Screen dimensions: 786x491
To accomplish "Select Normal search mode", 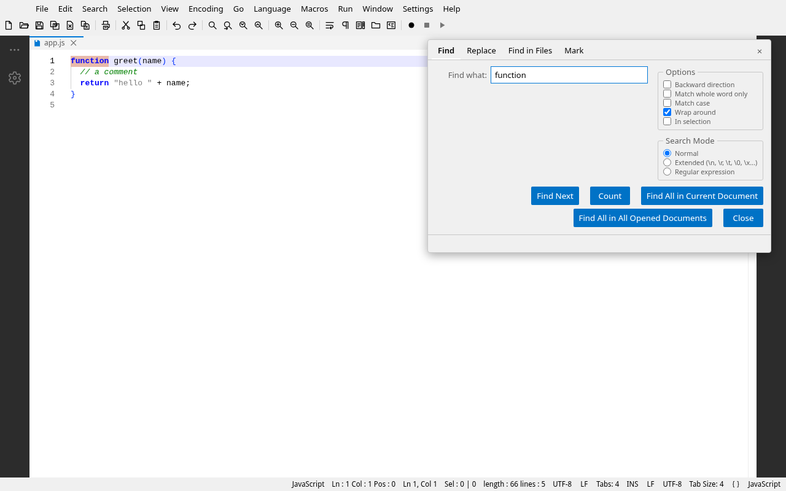I will (667, 153).
